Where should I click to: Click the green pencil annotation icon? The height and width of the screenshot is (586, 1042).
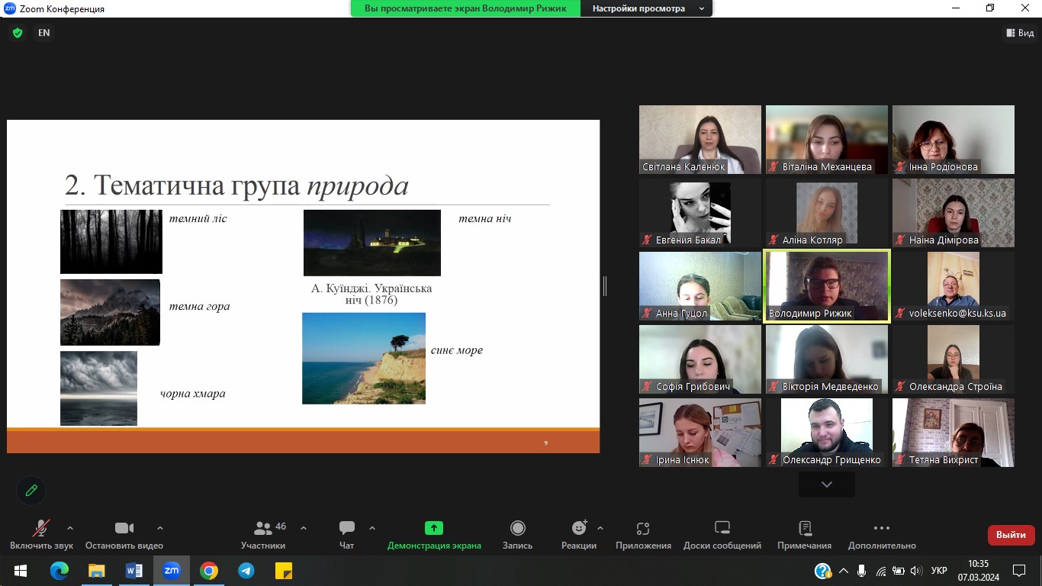pos(31,491)
